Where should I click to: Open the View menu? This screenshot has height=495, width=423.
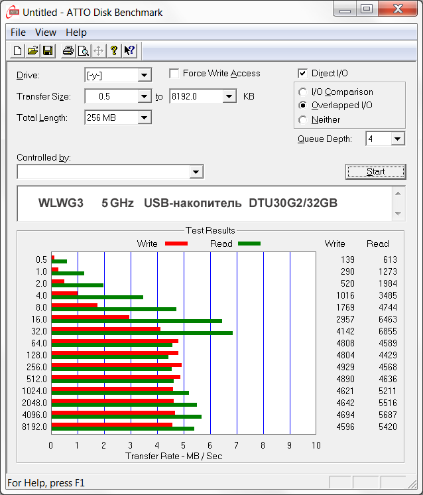pyautogui.click(x=46, y=33)
